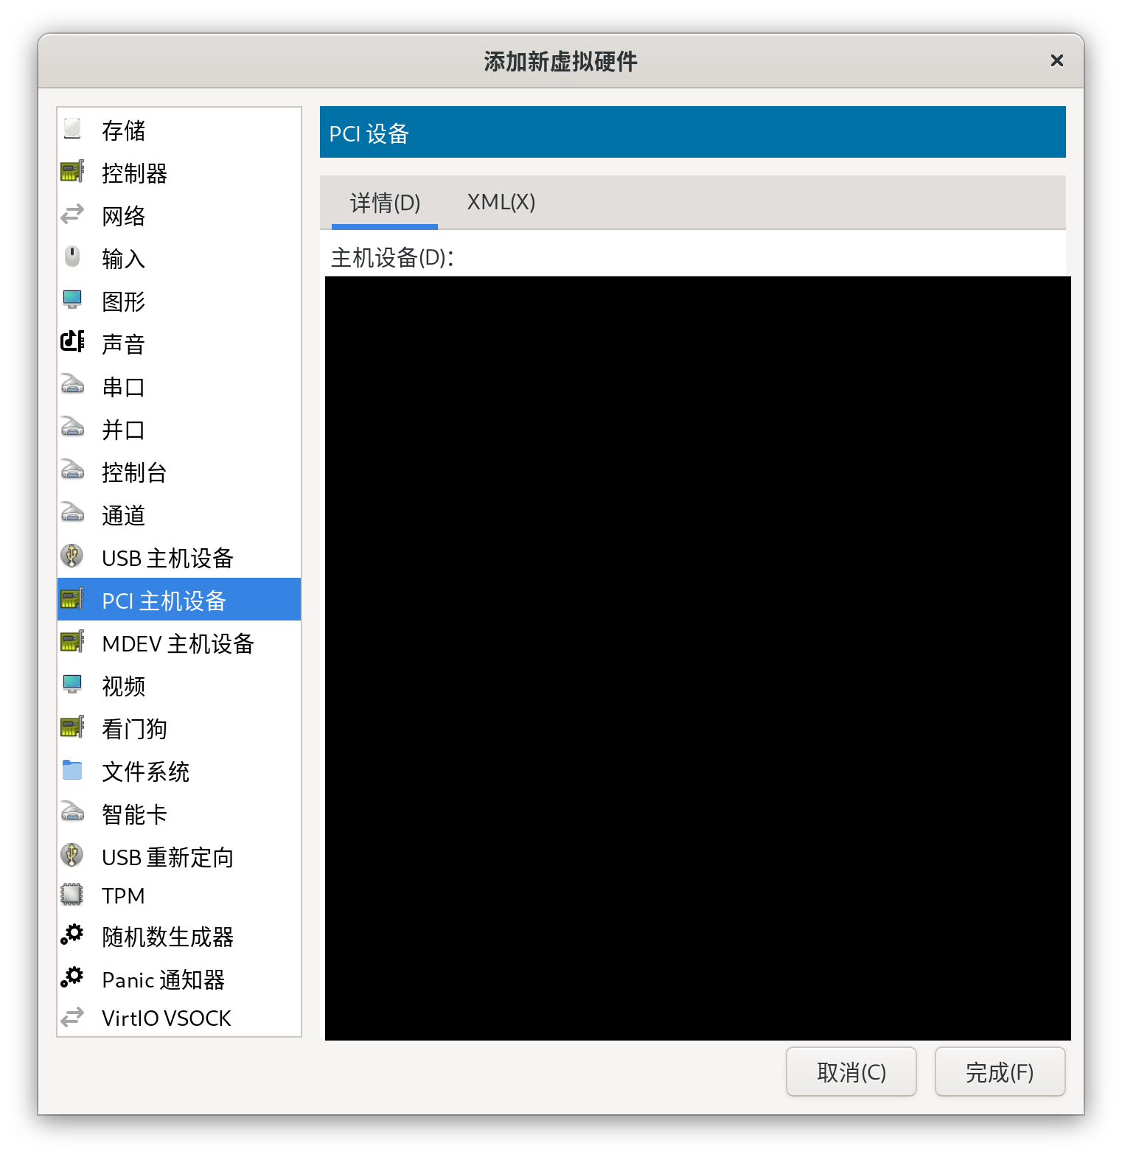The height and width of the screenshot is (1157, 1122).
Task: Choose 网络 hardware type
Action: coord(179,216)
